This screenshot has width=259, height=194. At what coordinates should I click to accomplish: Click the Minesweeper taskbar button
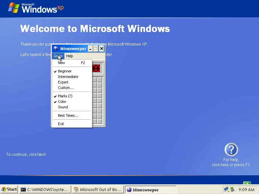pos(151,190)
